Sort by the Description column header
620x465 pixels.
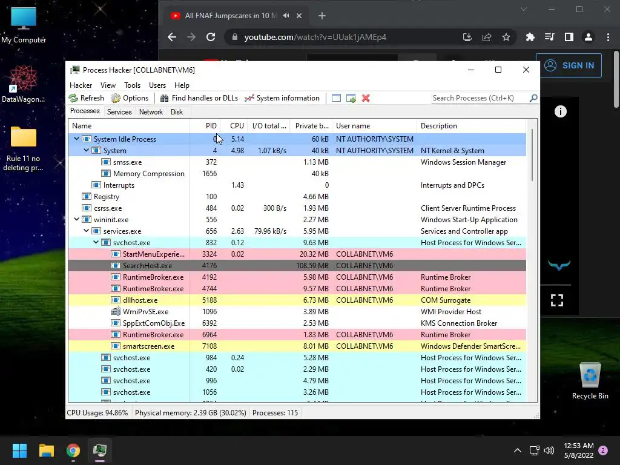471,126
